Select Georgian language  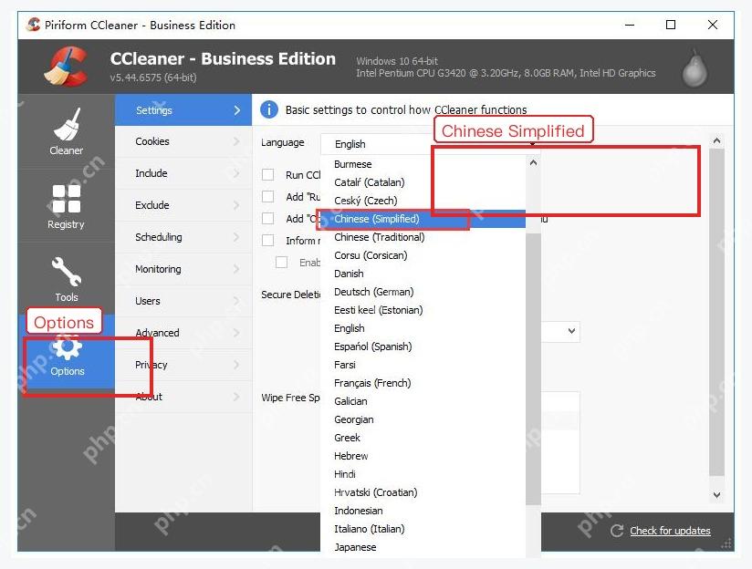[x=423, y=419]
